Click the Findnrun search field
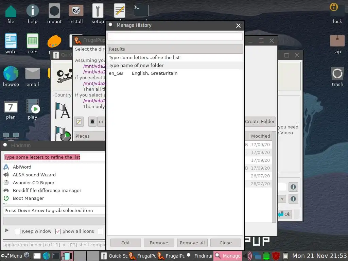This screenshot has height=261, width=348. (x=54, y=157)
